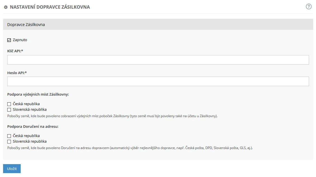The width and height of the screenshot is (316, 177).
Task: Click the Nastavení dopravce Zásilkovna page title
Action: (50, 7)
